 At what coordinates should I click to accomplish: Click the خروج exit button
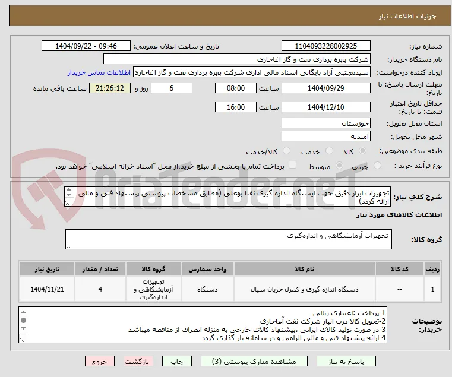point(100,361)
